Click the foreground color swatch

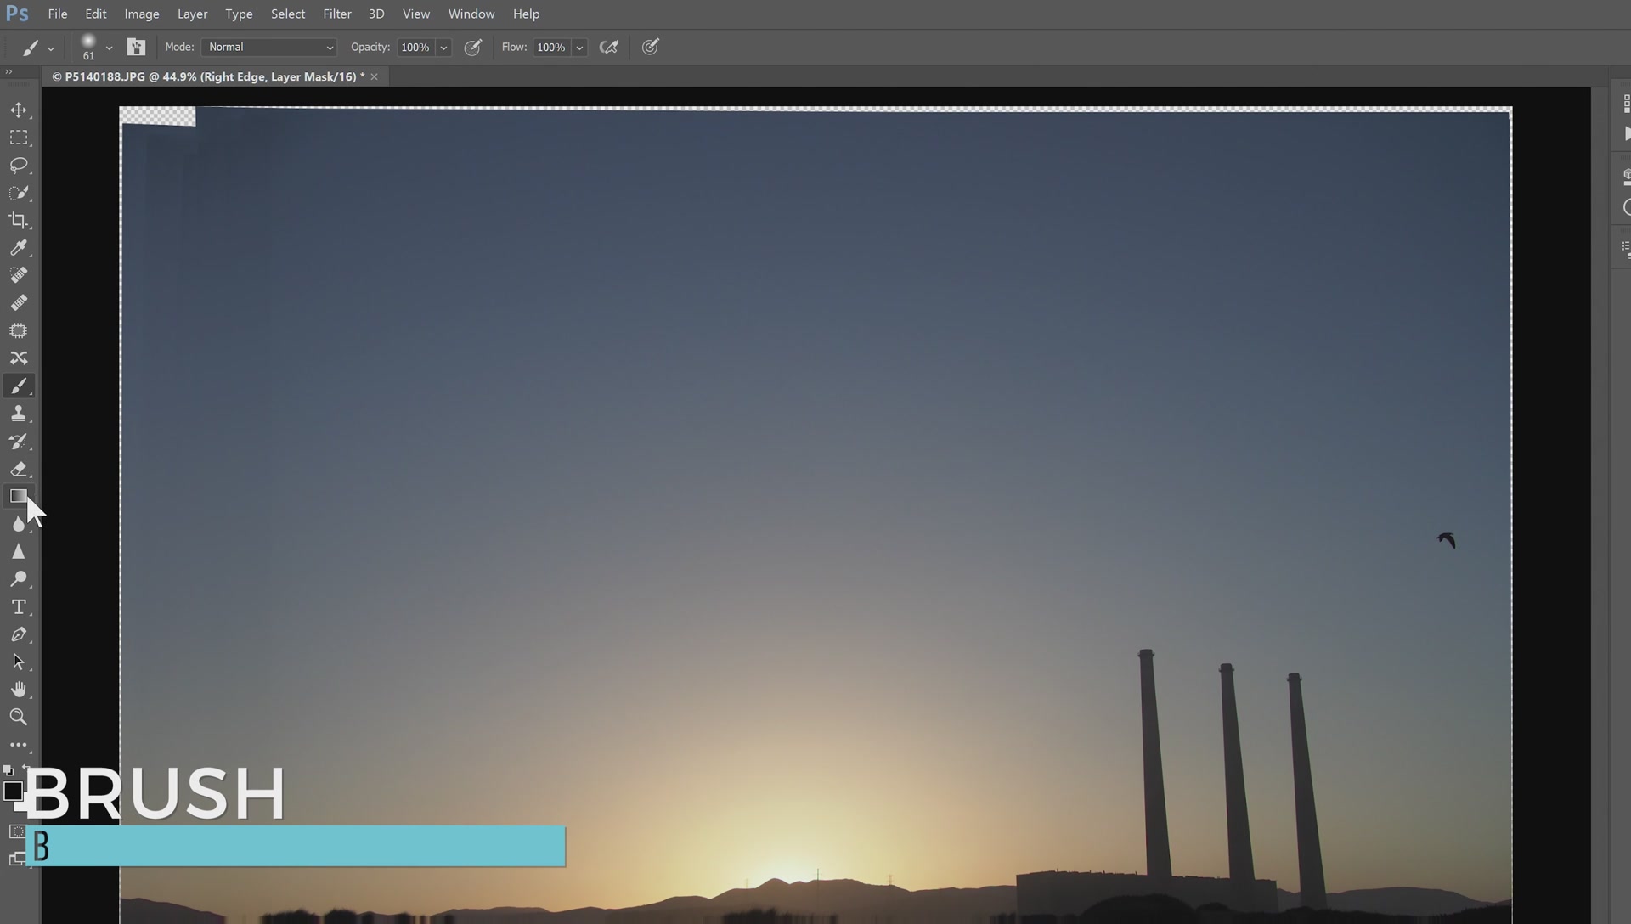[x=12, y=792]
